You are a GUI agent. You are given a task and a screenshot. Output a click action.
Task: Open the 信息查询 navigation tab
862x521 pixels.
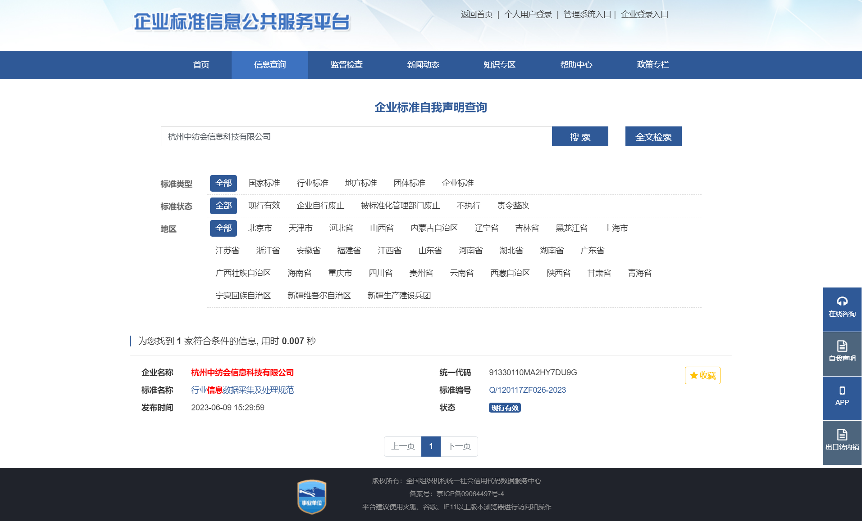click(x=270, y=65)
